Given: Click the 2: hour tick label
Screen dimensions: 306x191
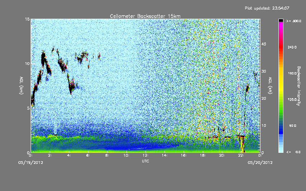Looking at the screenshot, I should 50,155.
